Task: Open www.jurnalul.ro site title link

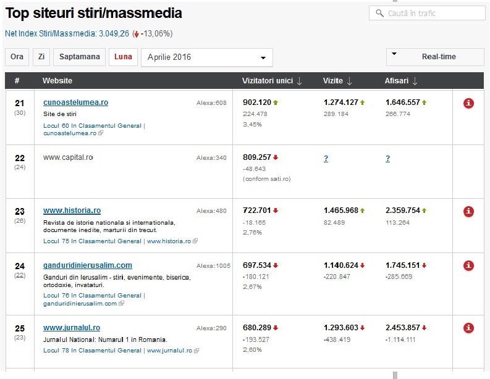Action: pyautogui.click(x=72, y=328)
